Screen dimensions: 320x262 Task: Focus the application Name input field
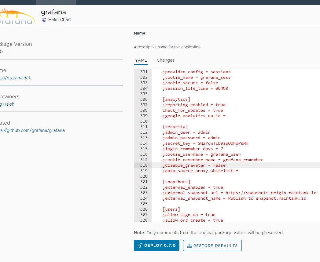point(158,41)
